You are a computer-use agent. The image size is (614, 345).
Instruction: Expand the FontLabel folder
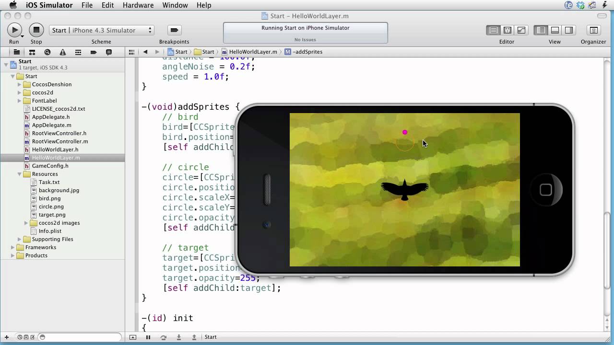coord(20,101)
